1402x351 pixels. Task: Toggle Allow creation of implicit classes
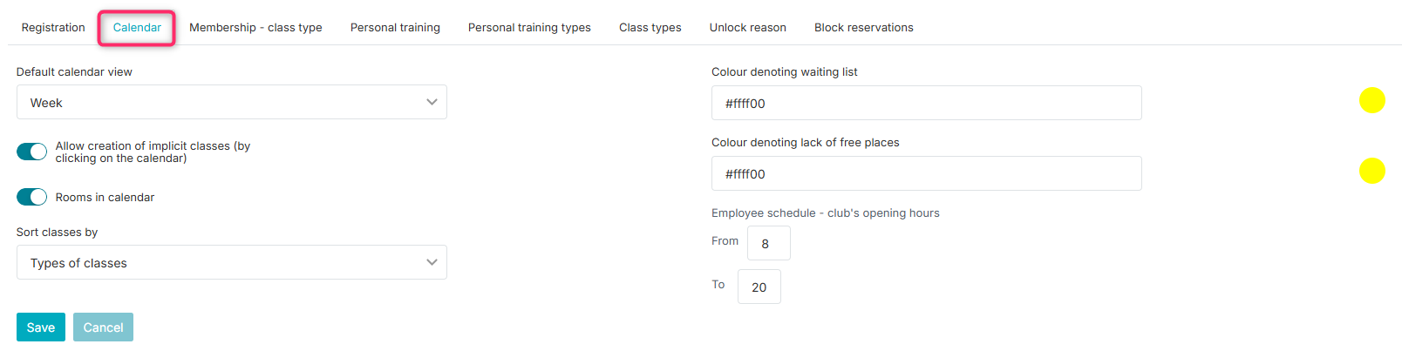32,152
